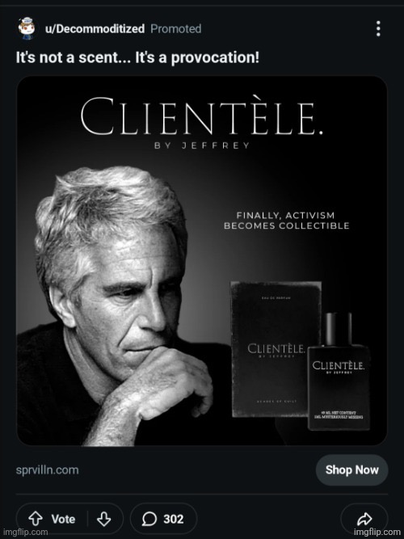Click the perfume bottle in the ad image
The width and height of the screenshot is (404, 539).
pos(339,371)
